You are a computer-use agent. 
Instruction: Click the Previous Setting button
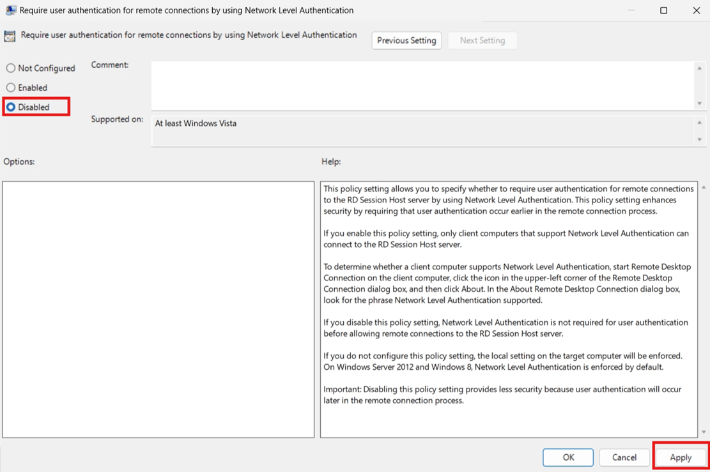406,40
